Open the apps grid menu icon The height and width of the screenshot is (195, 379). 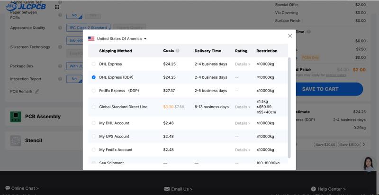click(57, 7)
